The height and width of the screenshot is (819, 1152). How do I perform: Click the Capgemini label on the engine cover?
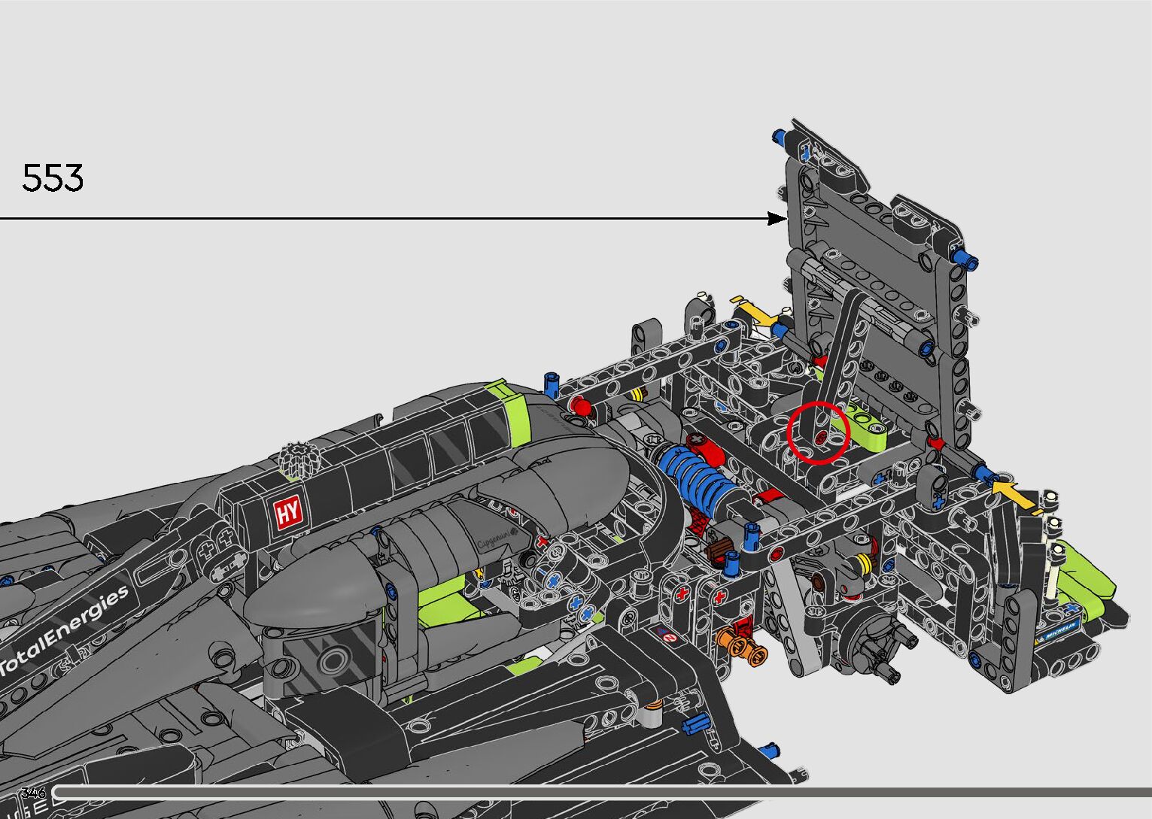pos(497,541)
